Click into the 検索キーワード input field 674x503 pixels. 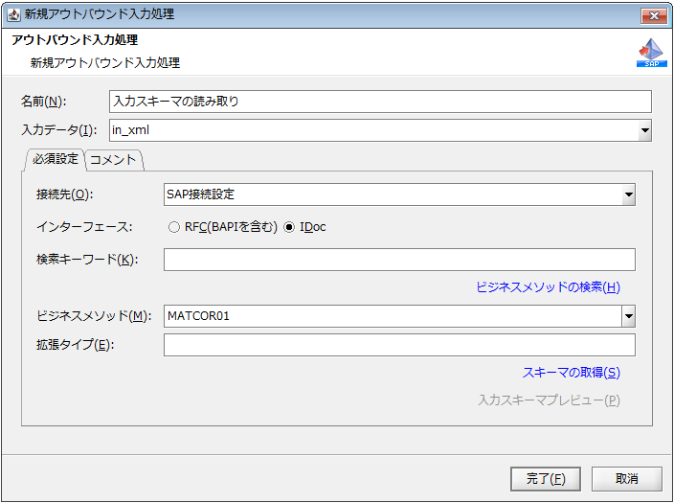(x=399, y=260)
